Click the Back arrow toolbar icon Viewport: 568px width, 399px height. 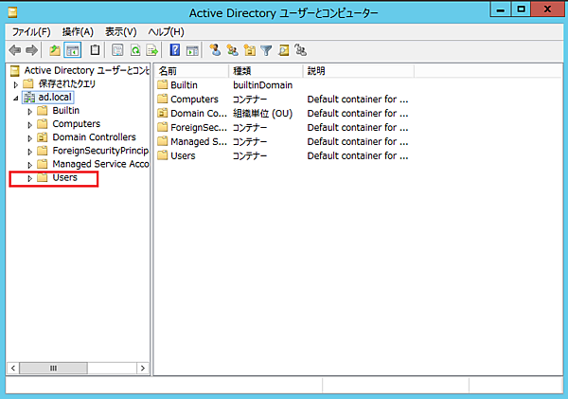(15, 50)
